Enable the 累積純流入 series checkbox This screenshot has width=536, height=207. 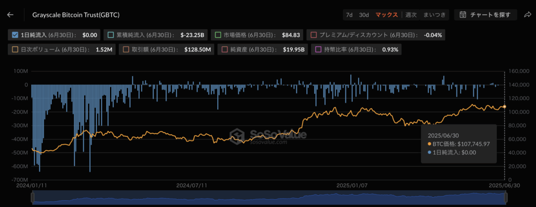tap(110, 35)
